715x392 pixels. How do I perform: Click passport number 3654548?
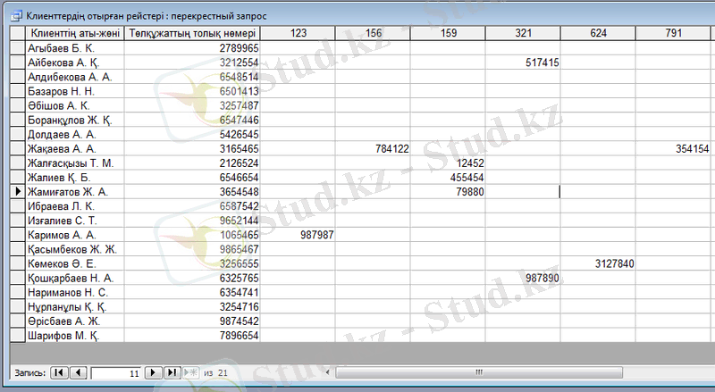(192, 192)
